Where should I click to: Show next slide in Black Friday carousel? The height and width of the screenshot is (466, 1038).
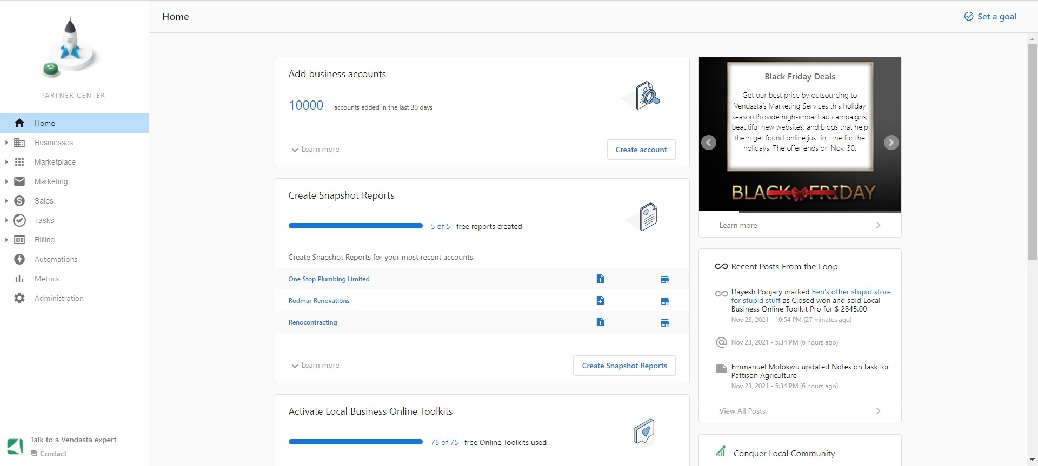point(891,143)
